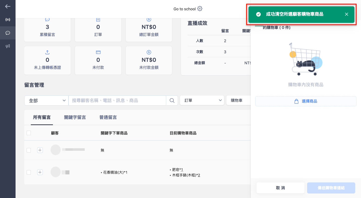Open the live broadcast sidebar icon
Viewport: 361px width, 198px height.
(8, 20)
